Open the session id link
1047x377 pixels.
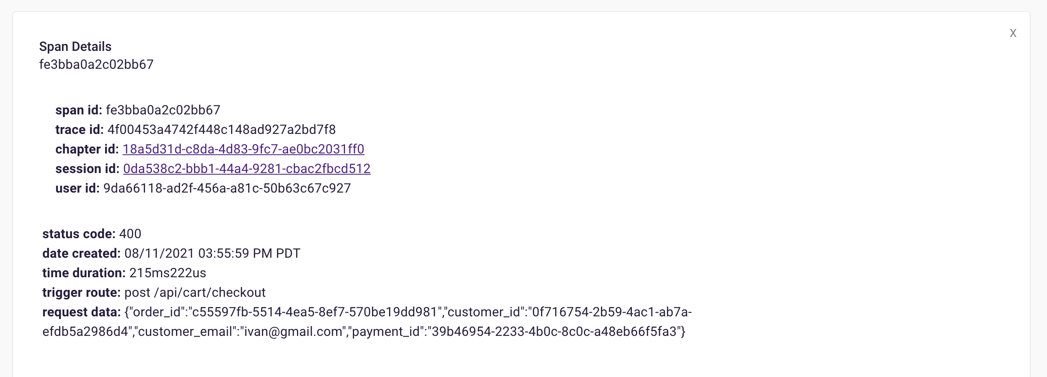[246, 169]
